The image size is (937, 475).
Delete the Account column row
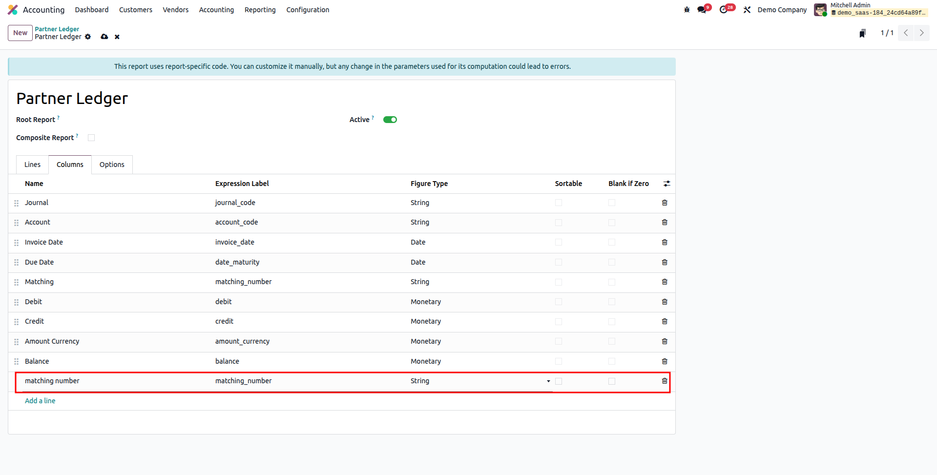(x=665, y=222)
